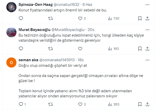The height and width of the screenshot is (110, 158).
Task: Like the Spinoza-Den Haag tweet
Action: (x=80, y=18)
